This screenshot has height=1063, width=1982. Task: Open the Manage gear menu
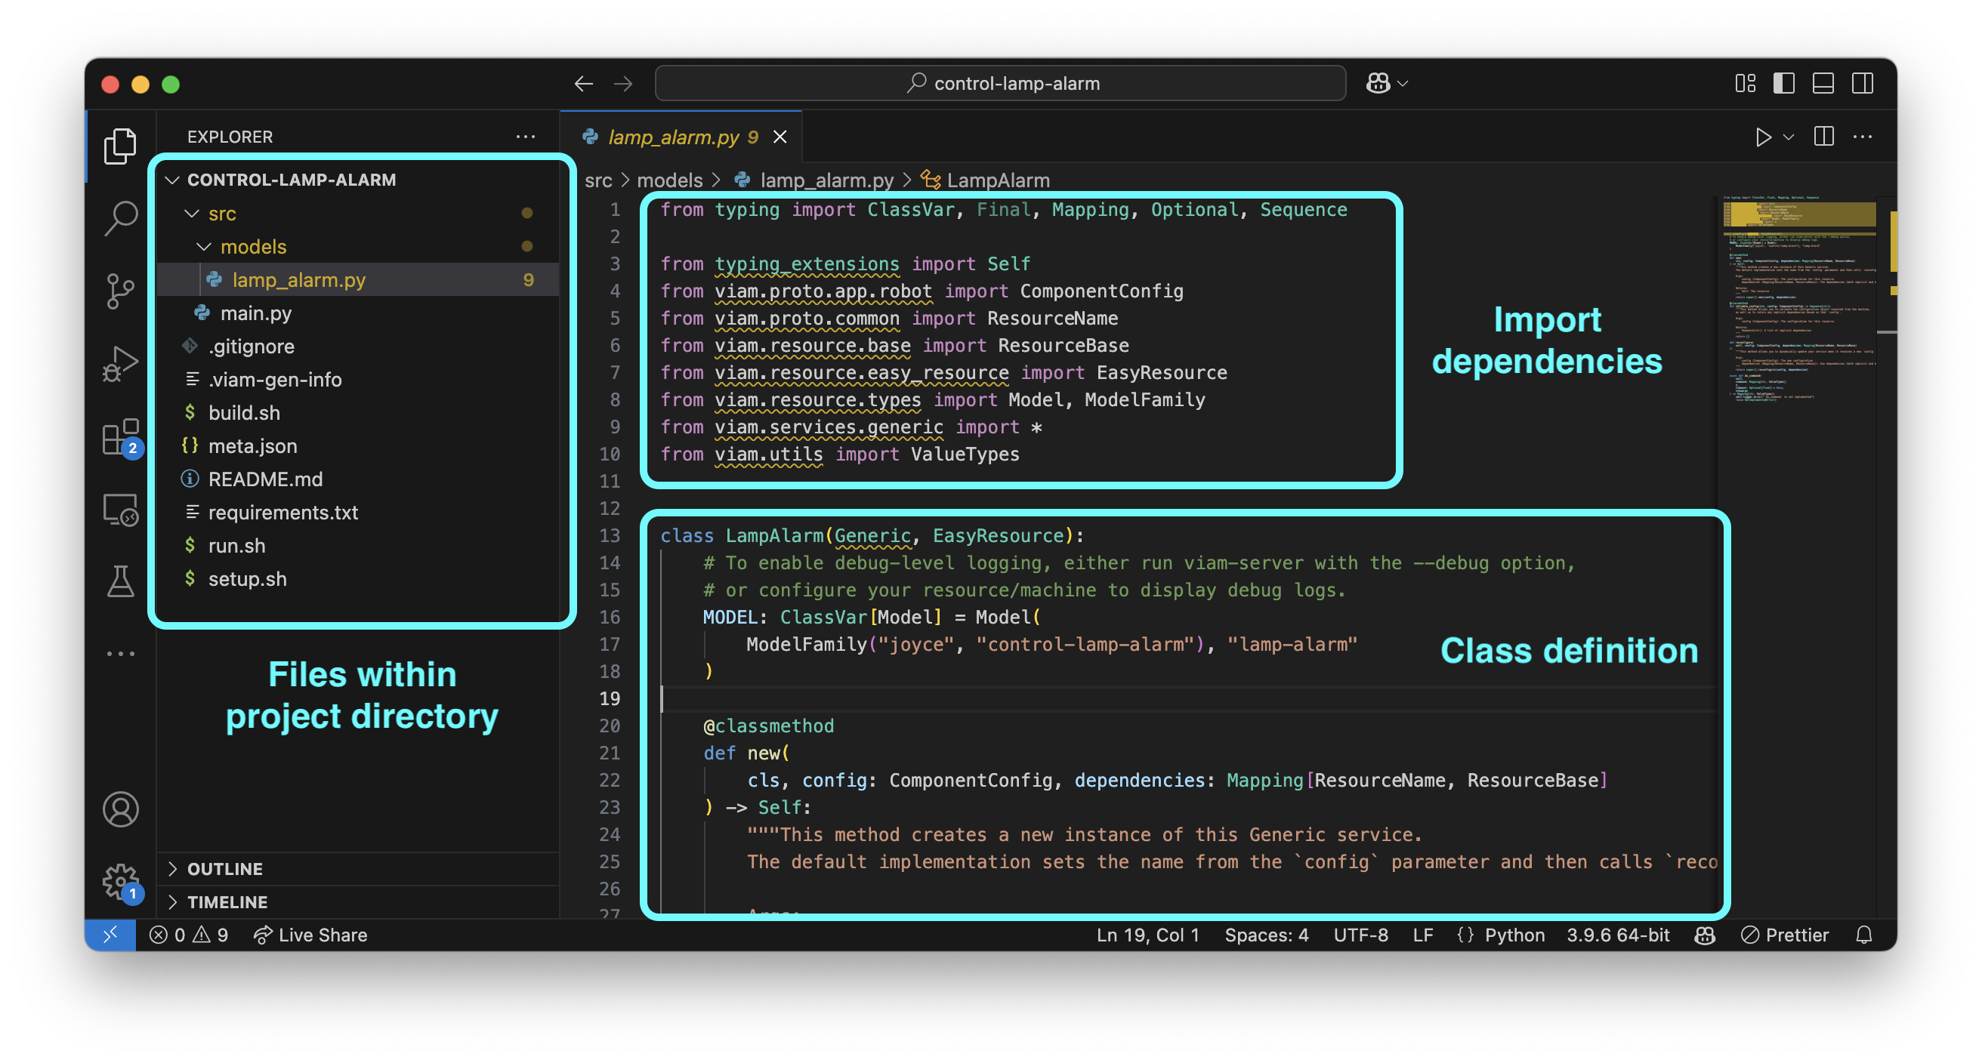click(x=120, y=882)
